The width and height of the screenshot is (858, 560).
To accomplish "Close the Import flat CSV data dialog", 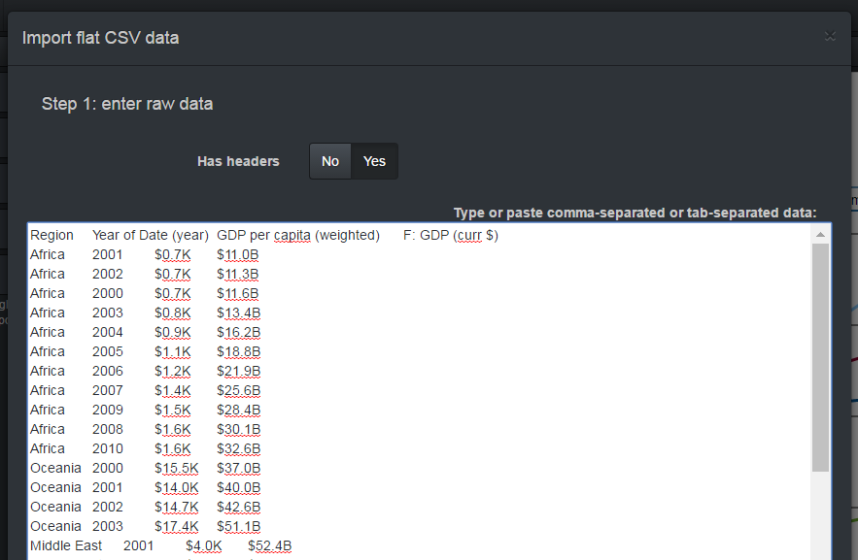I will pyautogui.click(x=830, y=35).
